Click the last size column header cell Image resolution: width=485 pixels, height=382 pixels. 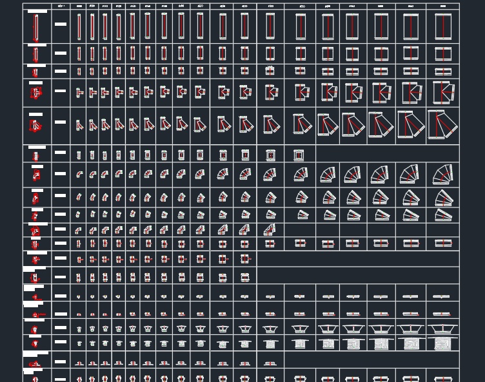pyautogui.click(x=443, y=6)
